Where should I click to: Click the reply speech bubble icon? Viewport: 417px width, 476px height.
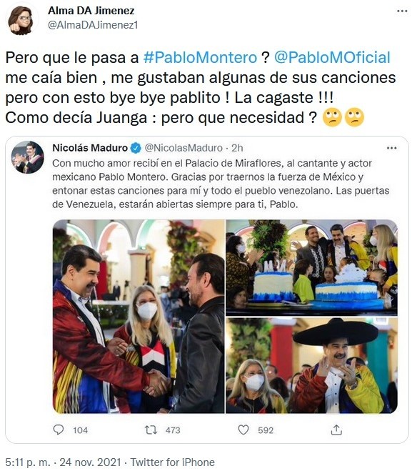tap(59, 430)
